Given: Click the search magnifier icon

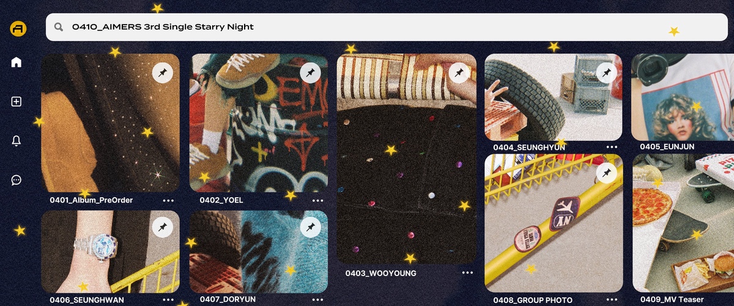Looking at the screenshot, I should pos(59,27).
